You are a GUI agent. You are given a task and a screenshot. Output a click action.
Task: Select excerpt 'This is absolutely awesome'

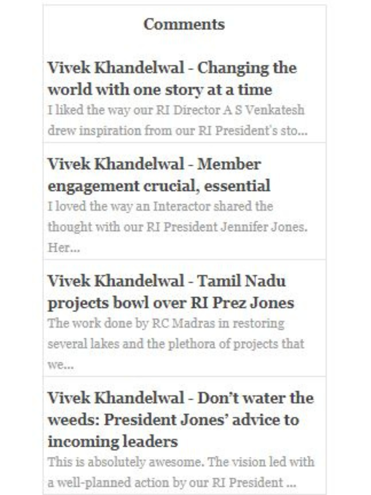click(181, 472)
